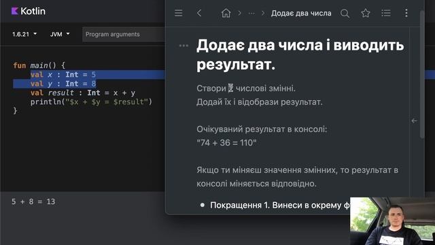Screen dimensions: 435x245
Task: Open search with the magnifier icon
Action: coord(345,14)
